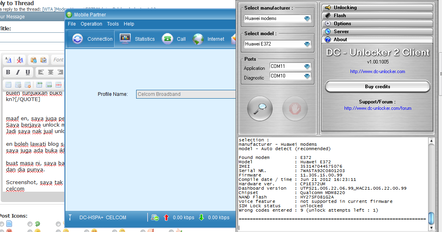442x232 pixels.
Task: Click the insert table icon
Action: pyautogui.click(x=8, y=85)
